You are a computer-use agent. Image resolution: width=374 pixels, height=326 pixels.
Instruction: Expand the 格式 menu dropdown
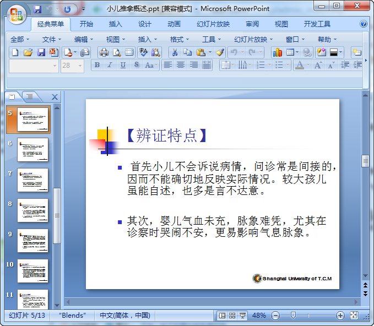pyautogui.click(x=180, y=39)
